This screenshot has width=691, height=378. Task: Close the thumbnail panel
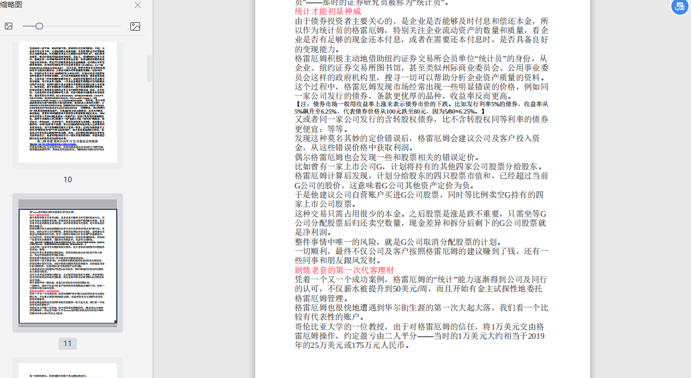138,5
